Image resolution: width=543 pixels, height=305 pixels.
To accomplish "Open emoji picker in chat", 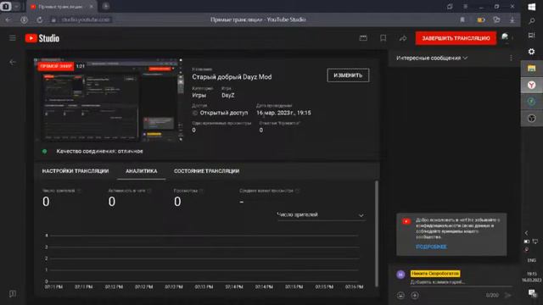I will [400, 296].
